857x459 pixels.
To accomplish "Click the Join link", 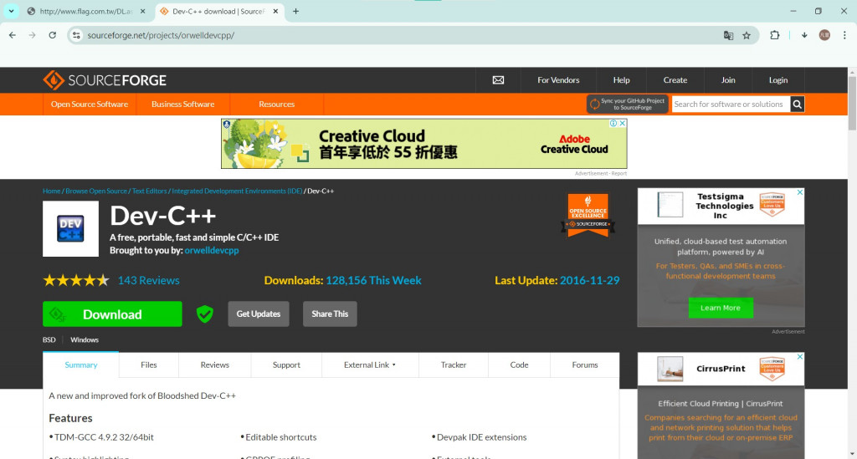I will point(728,80).
